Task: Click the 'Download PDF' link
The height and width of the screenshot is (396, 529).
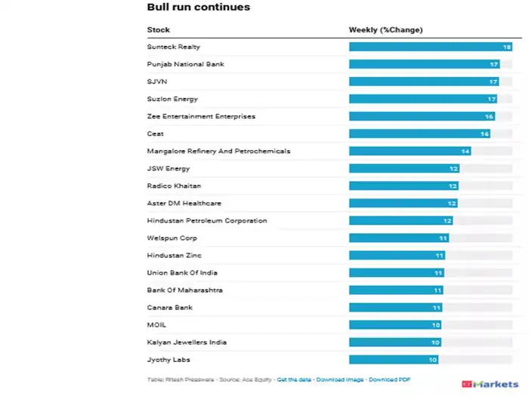Action: (389, 379)
